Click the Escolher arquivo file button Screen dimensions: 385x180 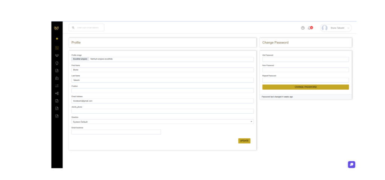(x=80, y=59)
